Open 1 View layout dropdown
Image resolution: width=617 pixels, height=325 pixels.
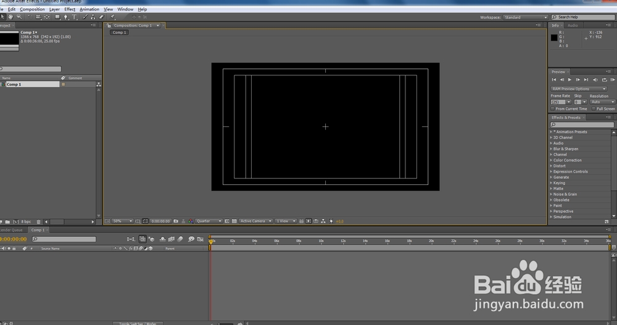[x=286, y=221]
